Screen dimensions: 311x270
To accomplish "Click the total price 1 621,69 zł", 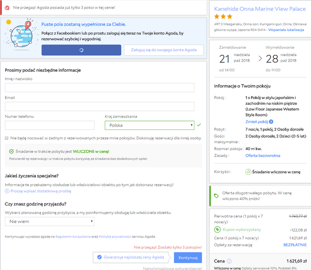I will 297,261.
